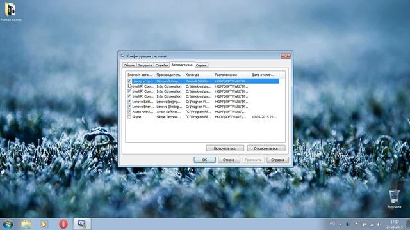The image size is (410, 230).
Task: Uncheck the Центр устр... startup item checkbox
Action: pyautogui.click(x=129, y=81)
